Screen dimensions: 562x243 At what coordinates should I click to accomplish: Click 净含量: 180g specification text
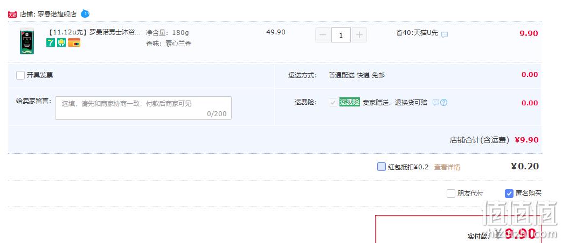pos(168,33)
